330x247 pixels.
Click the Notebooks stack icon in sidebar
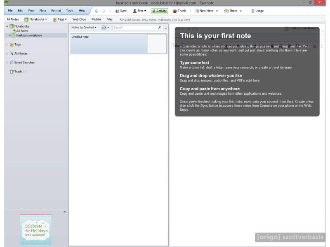[12, 26]
